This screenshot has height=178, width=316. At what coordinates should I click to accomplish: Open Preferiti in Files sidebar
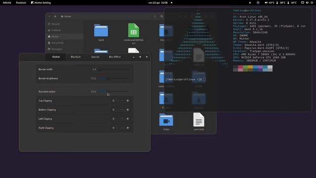click(65, 30)
